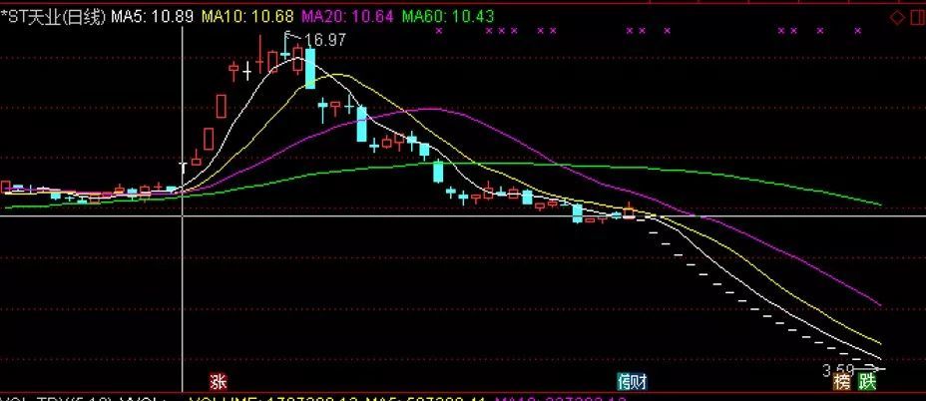Select the MA20: 10.64 indicator label

(348, 17)
